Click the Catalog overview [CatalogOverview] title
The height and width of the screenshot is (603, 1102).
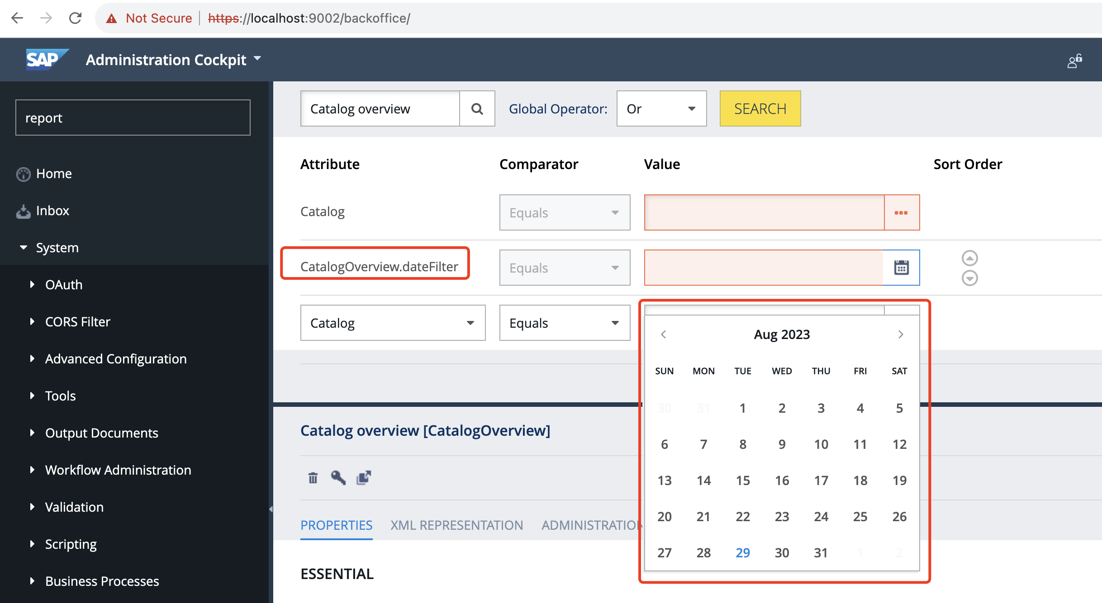[x=425, y=430]
